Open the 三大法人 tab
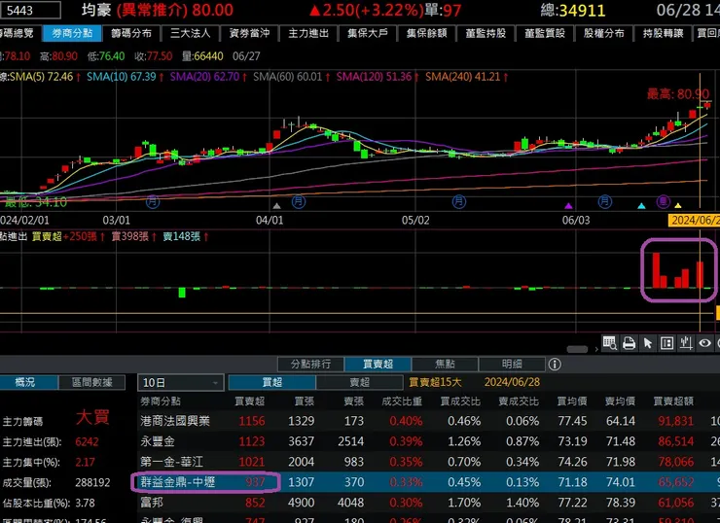720x523 pixels. (x=190, y=33)
